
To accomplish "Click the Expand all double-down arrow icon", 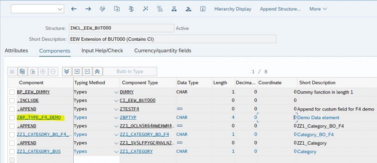I will 67,72.
